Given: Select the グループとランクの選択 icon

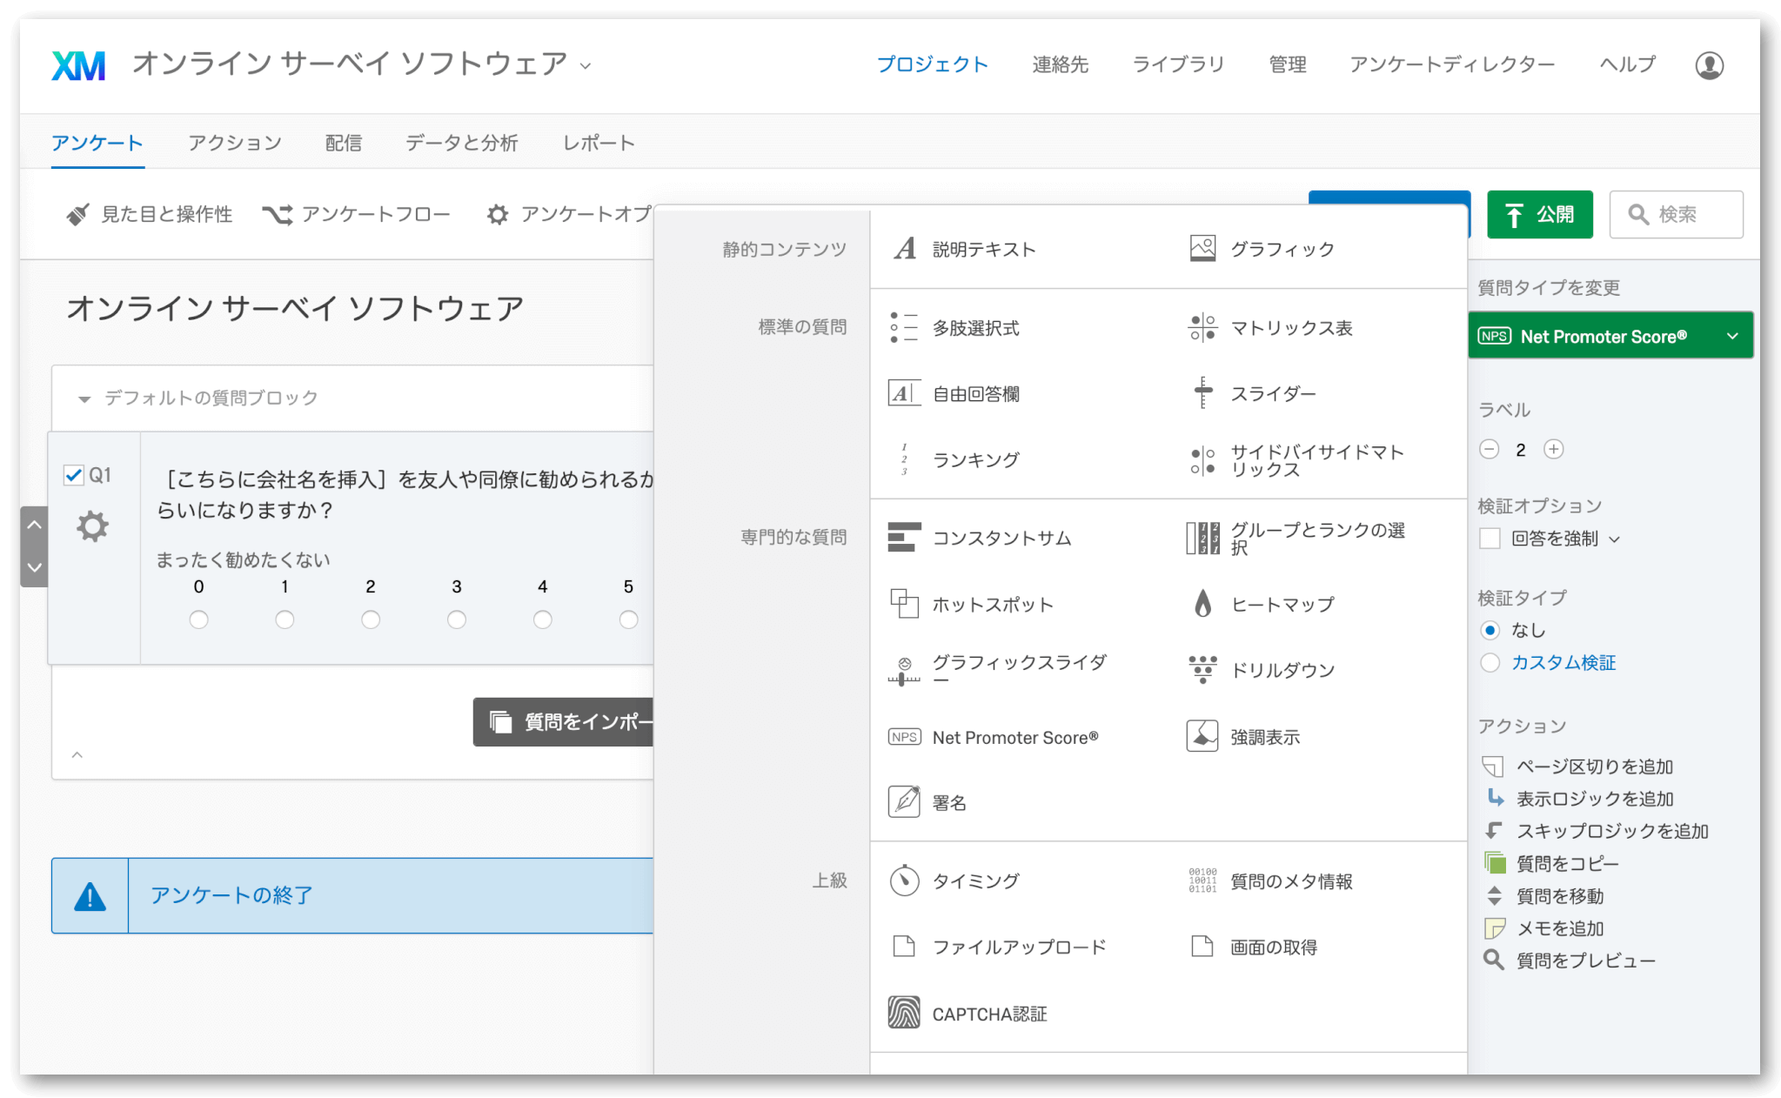Looking at the screenshot, I should pyautogui.click(x=1202, y=538).
